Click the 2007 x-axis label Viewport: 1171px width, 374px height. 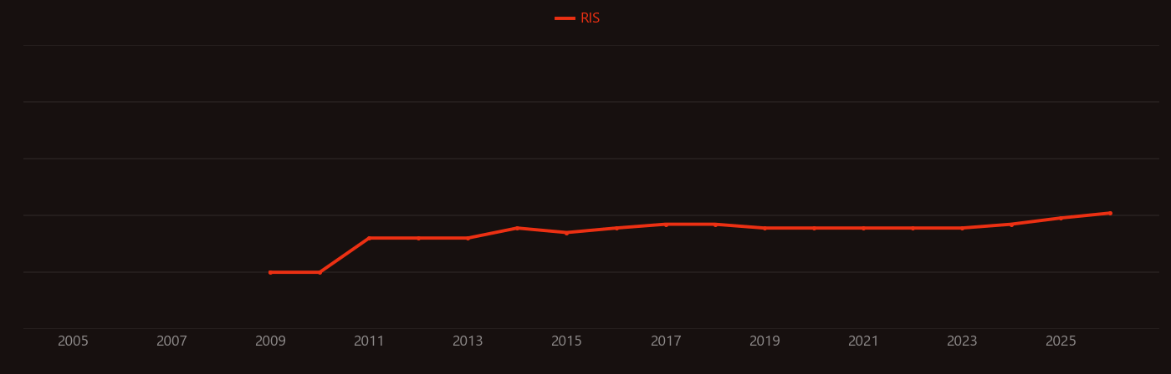pos(171,341)
